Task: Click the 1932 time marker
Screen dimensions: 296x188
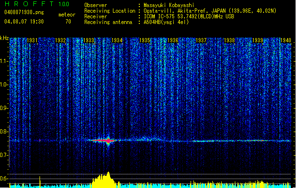Action: (60, 40)
